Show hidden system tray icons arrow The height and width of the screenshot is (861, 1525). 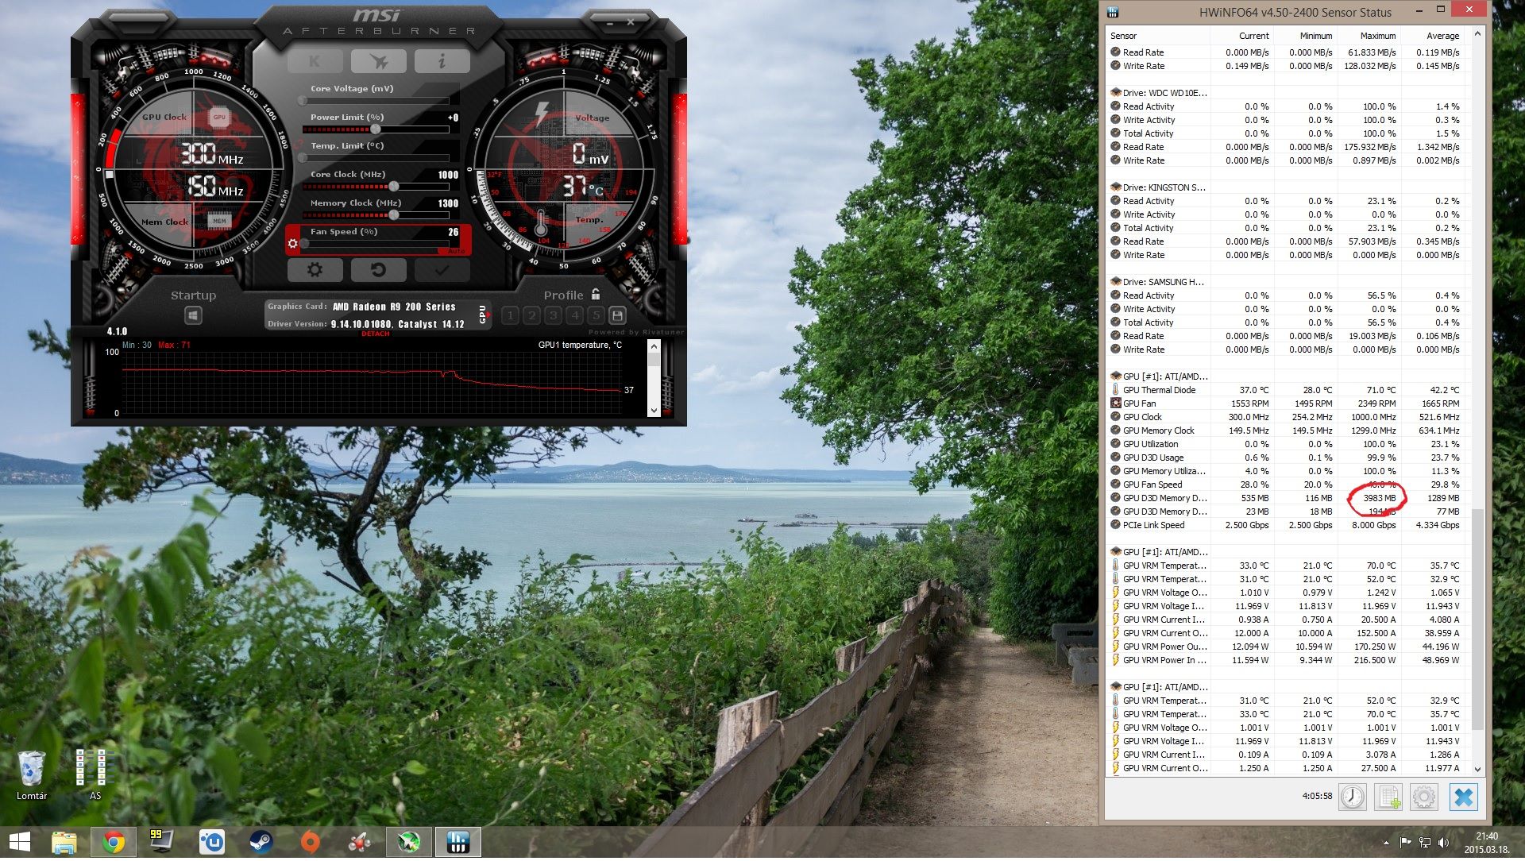[1386, 843]
